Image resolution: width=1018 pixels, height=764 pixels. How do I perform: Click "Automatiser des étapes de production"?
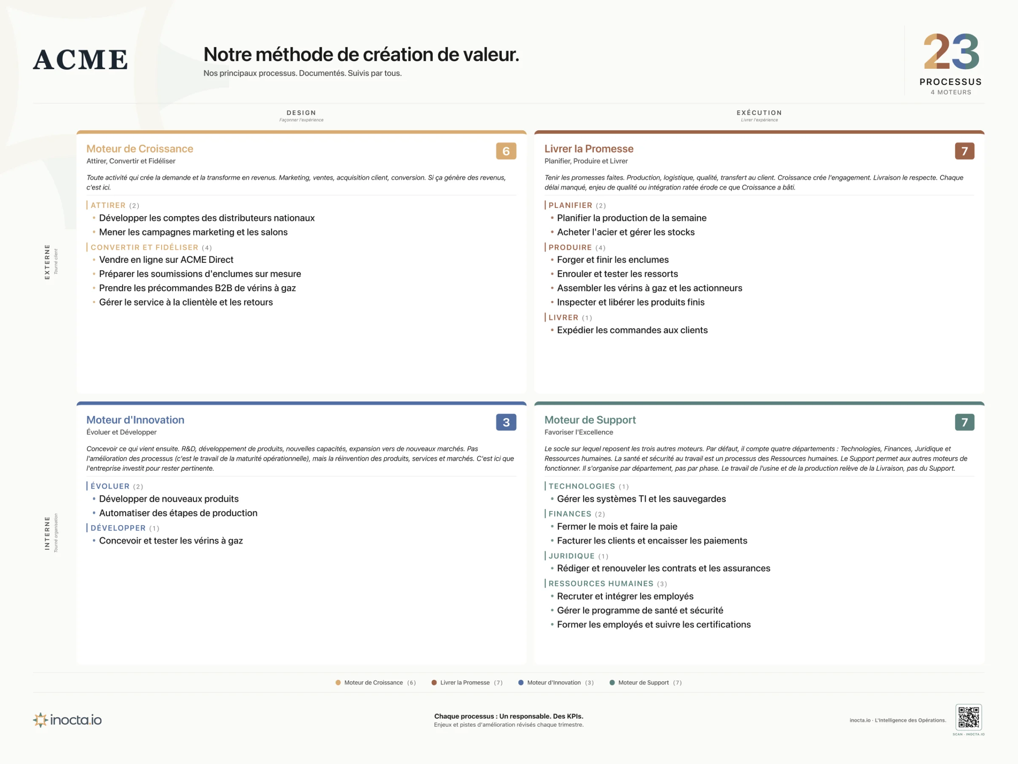click(178, 513)
